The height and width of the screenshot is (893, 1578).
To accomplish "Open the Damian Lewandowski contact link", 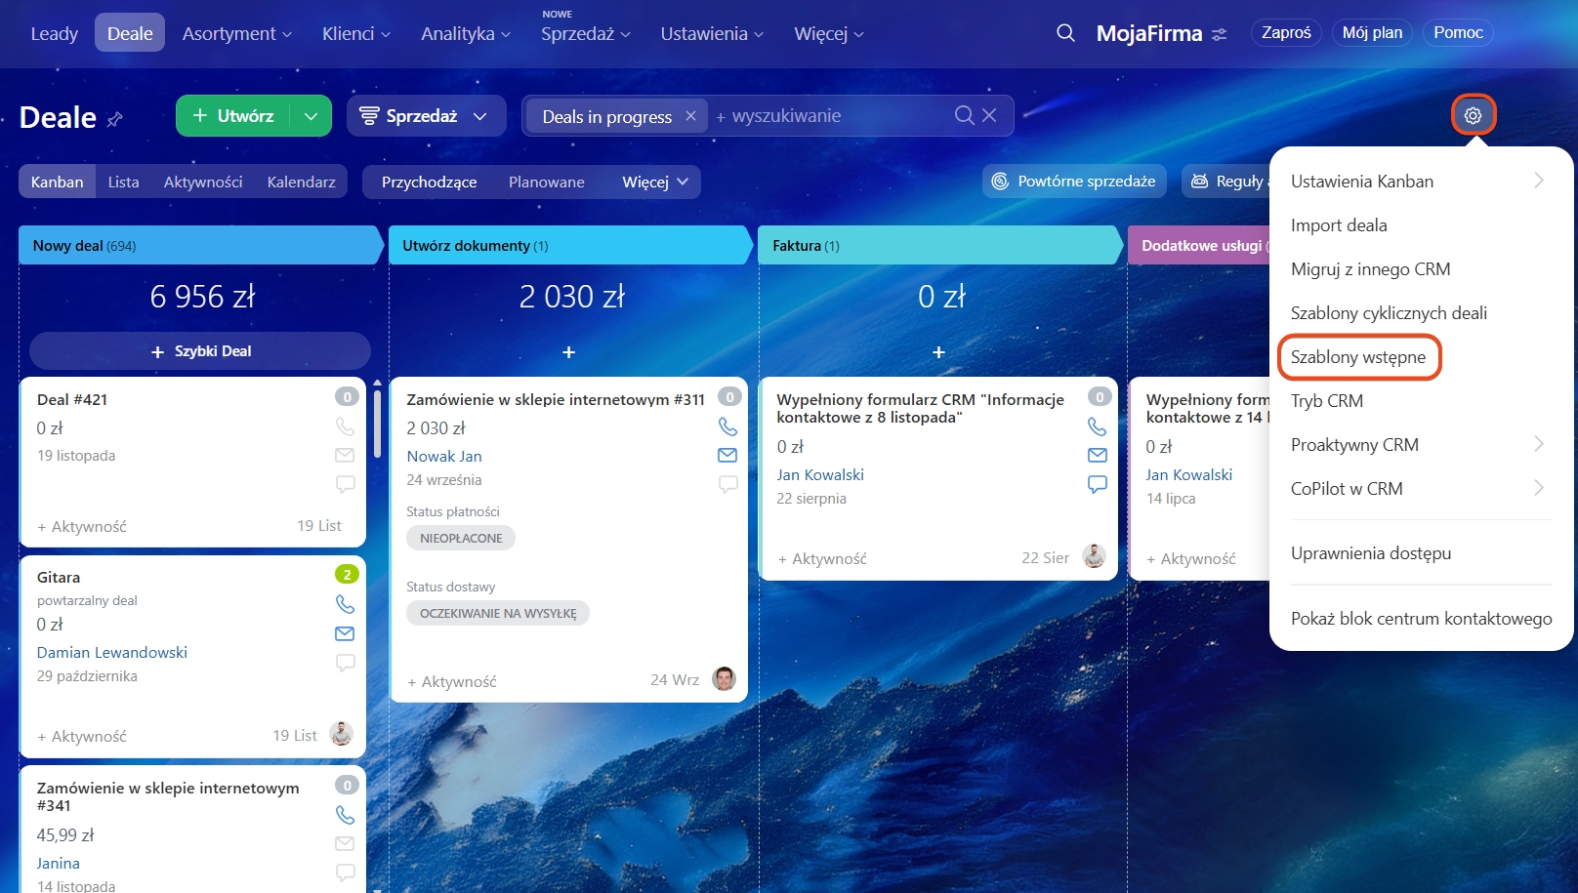I will click(x=112, y=652).
